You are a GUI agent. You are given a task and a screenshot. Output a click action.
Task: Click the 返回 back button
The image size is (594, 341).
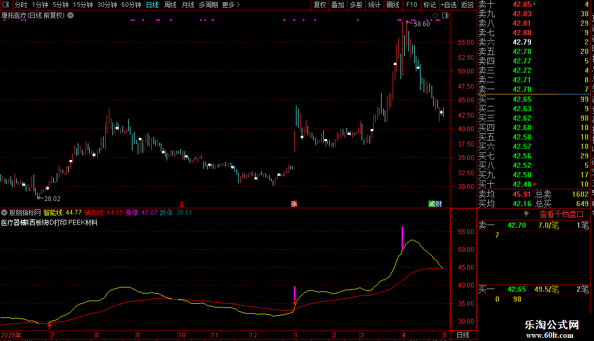[467, 5]
